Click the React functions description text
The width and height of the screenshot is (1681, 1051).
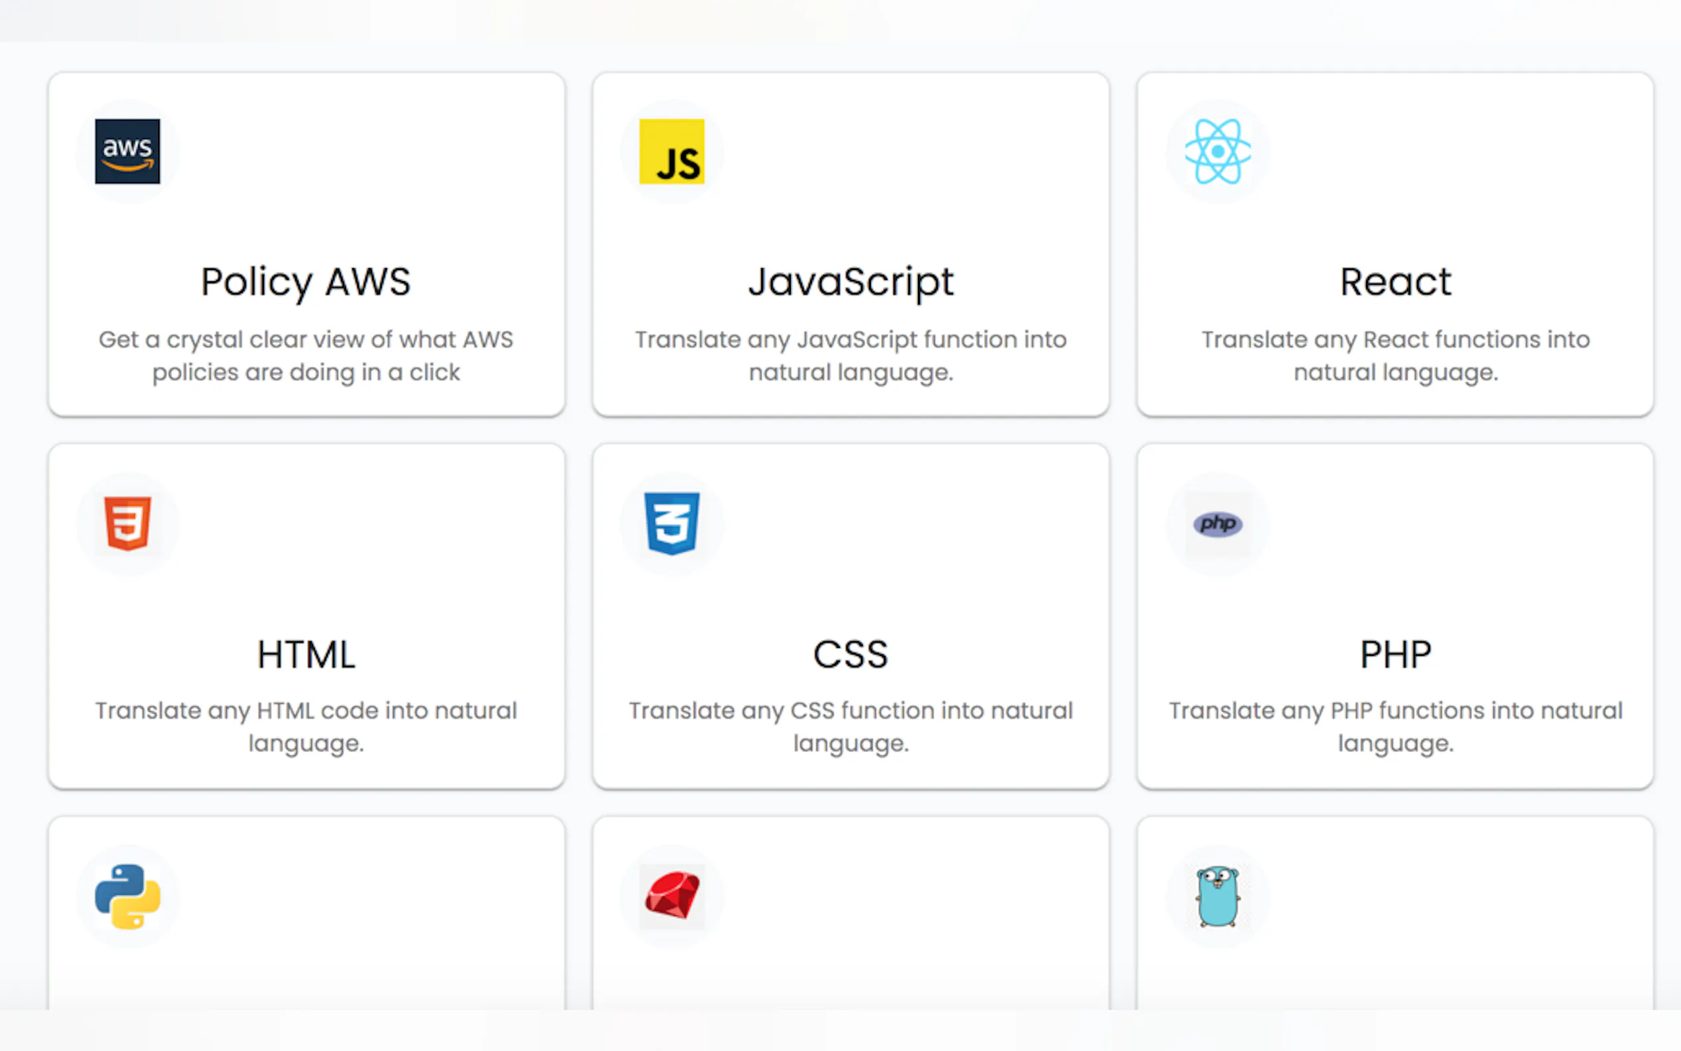[1394, 356]
